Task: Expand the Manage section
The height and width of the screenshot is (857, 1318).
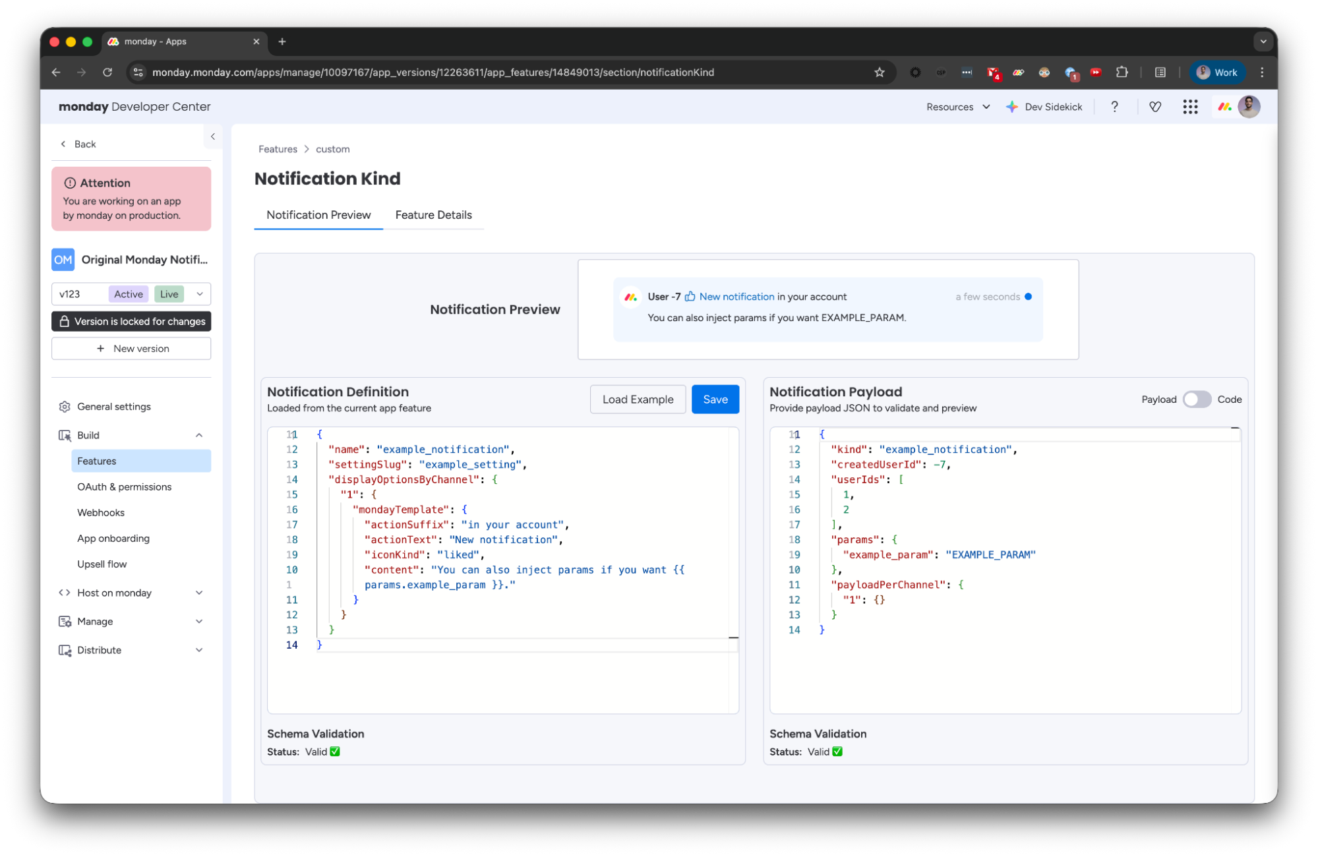Action: coord(199,621)
